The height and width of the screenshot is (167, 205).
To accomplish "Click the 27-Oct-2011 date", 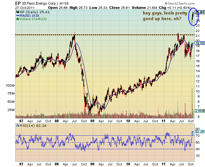I will [x=25, y=8].
